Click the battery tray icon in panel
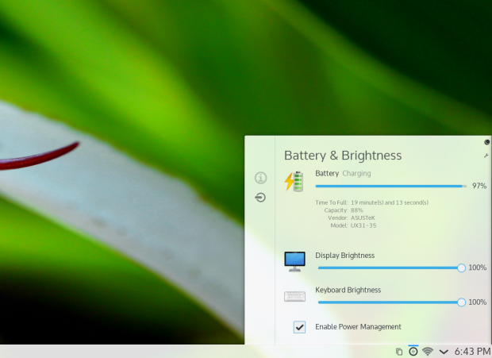The image size is (492, 358). 413,351
